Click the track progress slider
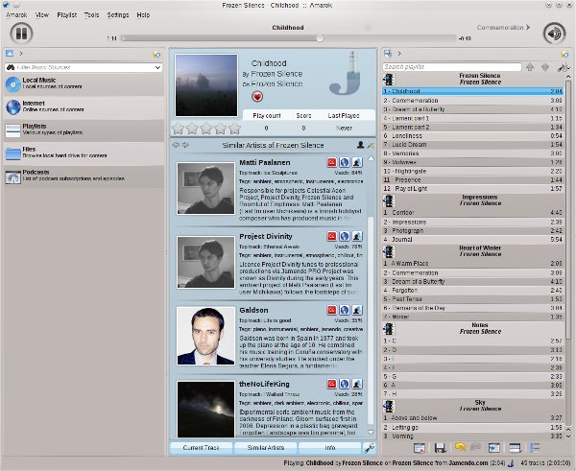Screen dimensions: 576x471 (x=288, y=38)
